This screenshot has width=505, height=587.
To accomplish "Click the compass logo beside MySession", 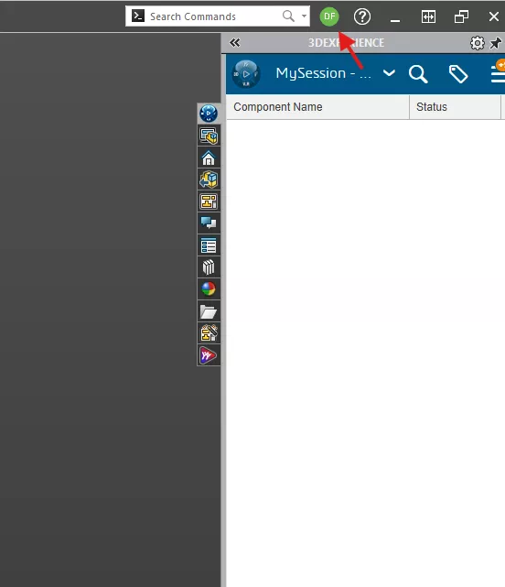I will [x=246, y=74].
